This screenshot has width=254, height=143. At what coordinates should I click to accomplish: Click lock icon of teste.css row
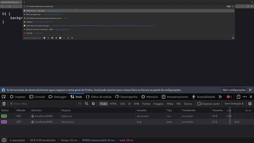tap(33, 116)
